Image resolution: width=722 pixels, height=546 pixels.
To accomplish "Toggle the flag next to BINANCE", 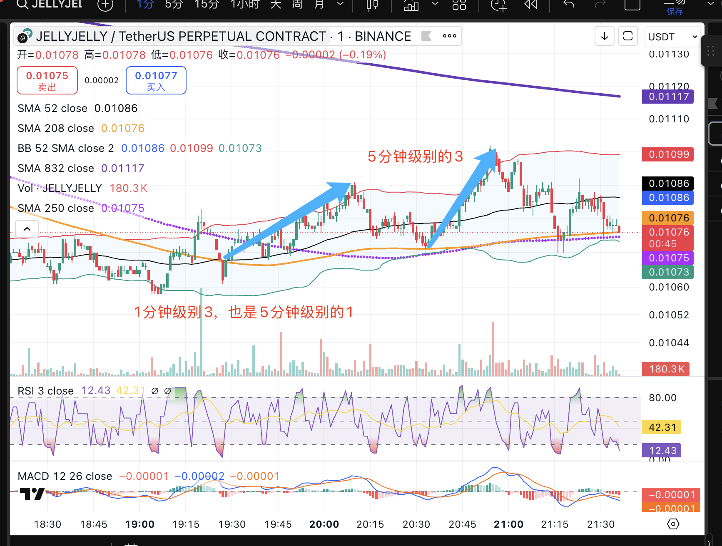I will point(426,36).
